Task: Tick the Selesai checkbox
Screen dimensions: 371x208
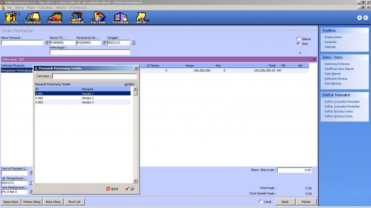Action: pos(299,39)
